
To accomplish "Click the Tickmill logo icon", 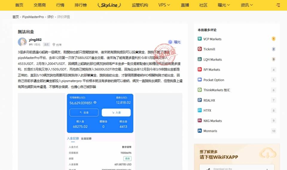I will [x=200, y=49].
